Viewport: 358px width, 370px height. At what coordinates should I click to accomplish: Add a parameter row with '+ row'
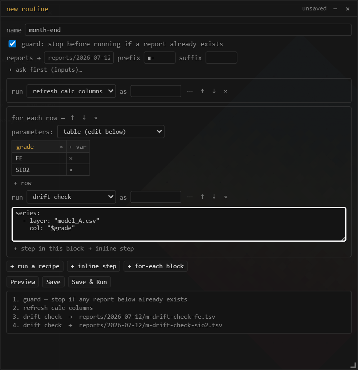(23, 183)
